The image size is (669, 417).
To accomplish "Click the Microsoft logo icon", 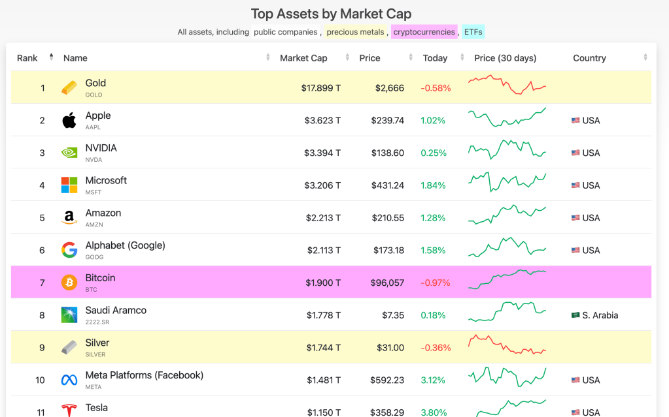I will click(69, 185).
